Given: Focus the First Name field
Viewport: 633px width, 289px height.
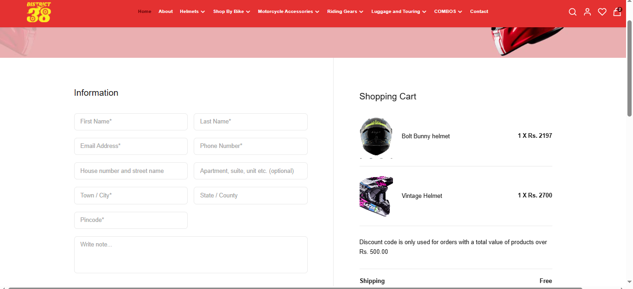Looking at the screenshot, I should (131, 122).
